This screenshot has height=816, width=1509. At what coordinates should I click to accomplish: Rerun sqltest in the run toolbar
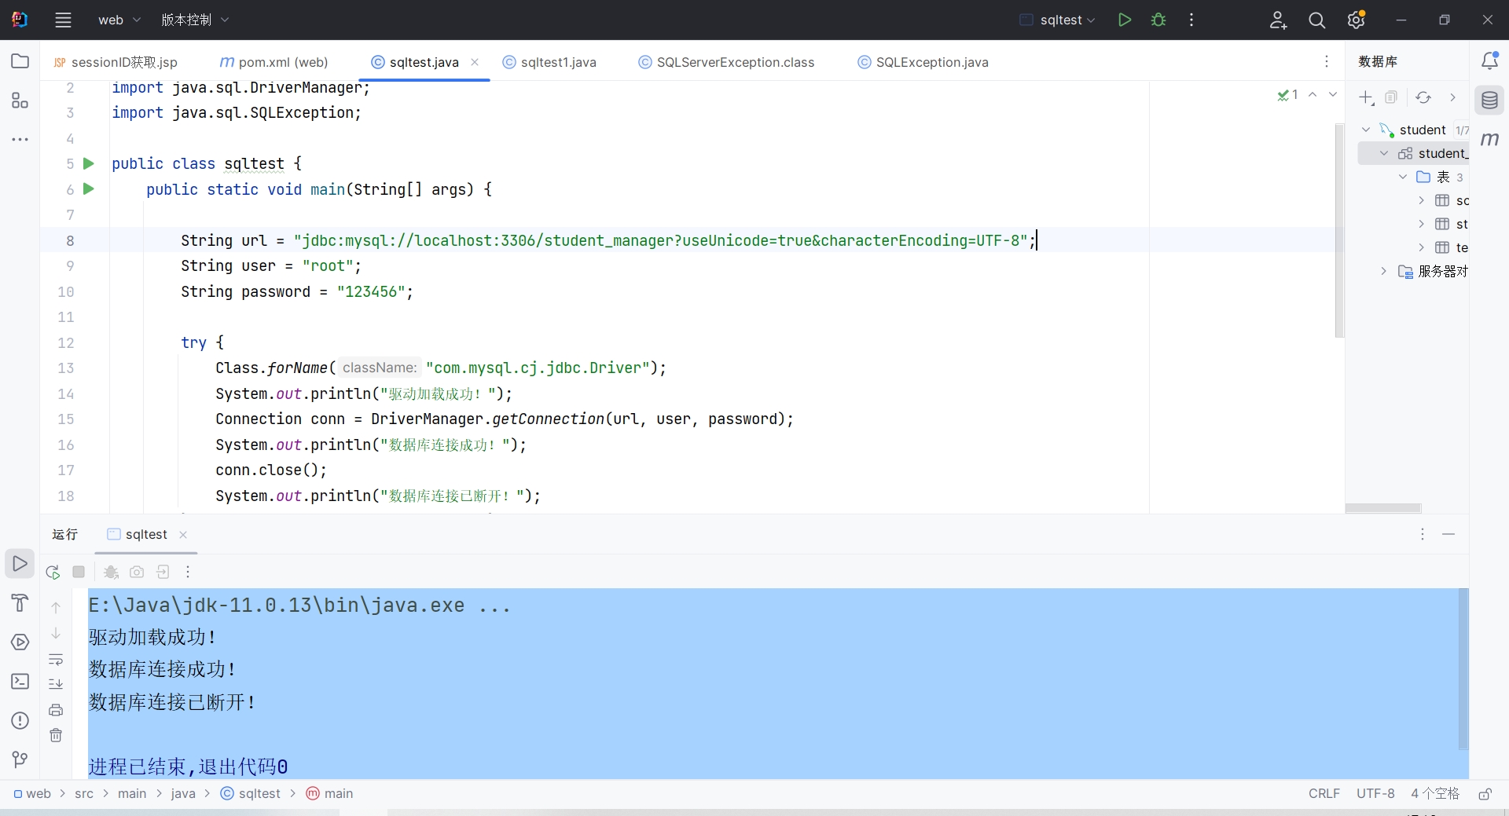point(53,572)
